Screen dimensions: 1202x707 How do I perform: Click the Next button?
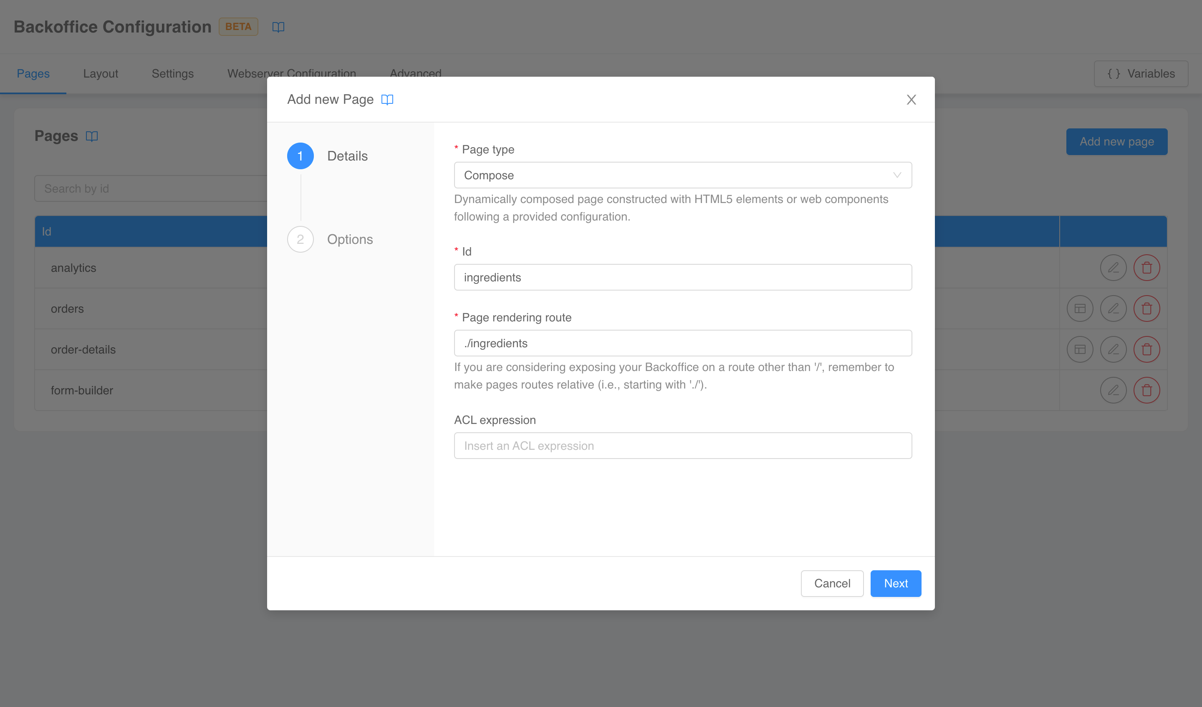coord(895,583)
